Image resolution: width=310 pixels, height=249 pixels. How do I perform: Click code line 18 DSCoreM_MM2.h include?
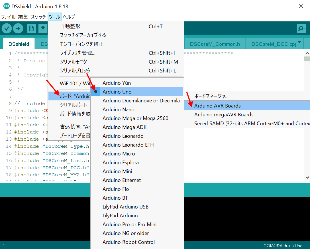click(52, 175)
